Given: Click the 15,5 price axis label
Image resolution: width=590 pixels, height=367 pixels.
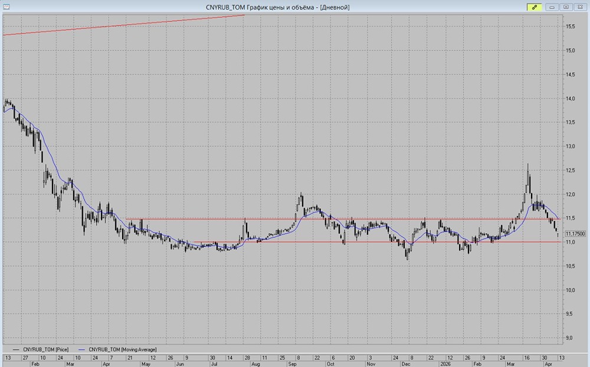Looking at the screenshot, I should (571, 27).
